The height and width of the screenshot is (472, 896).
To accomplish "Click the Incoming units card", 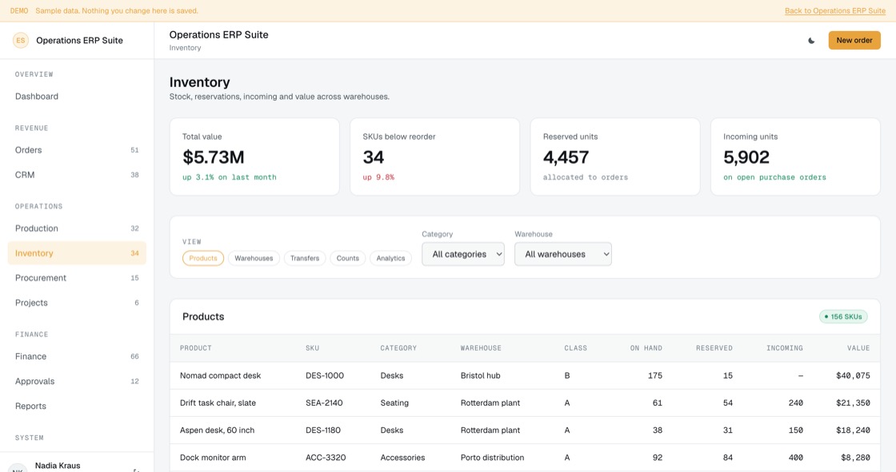I will point(795,157).
